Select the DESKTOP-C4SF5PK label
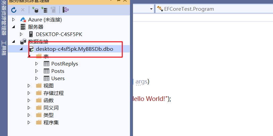Viewport: 273px width, 136px height. click(59, 34)
